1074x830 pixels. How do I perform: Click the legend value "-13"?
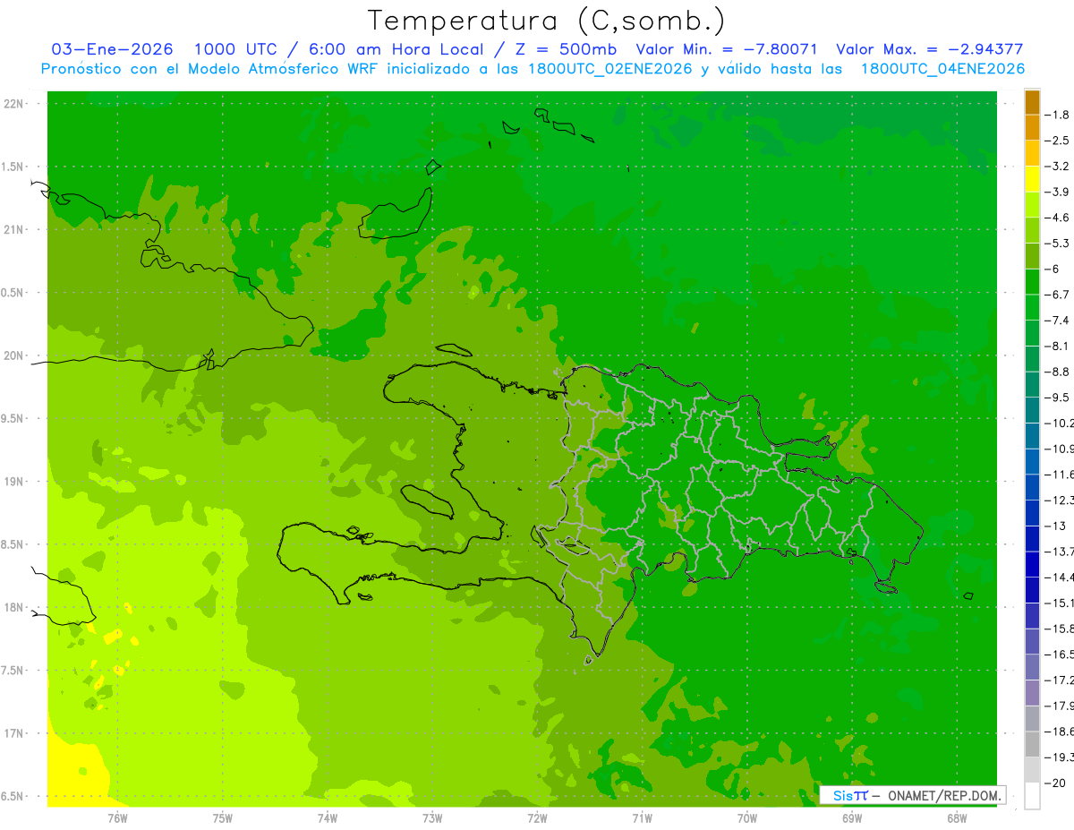[x=1054, y=526]
